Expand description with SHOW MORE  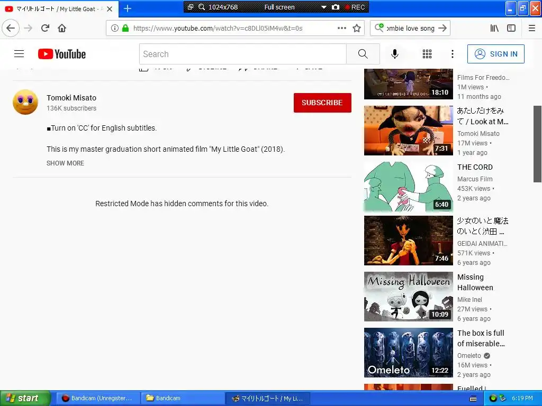tap(65, 163)
